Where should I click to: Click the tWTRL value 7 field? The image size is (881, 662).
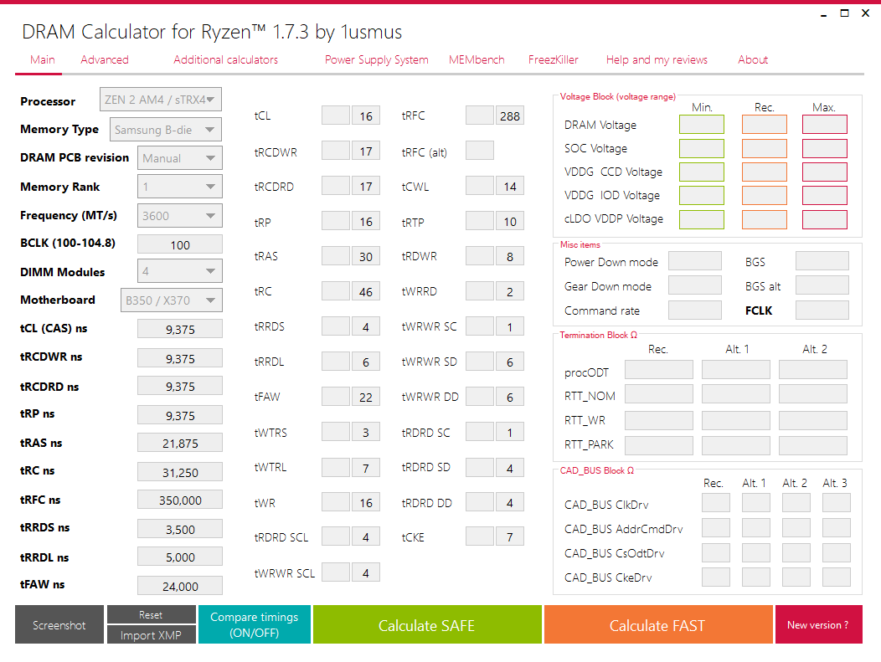366,468
